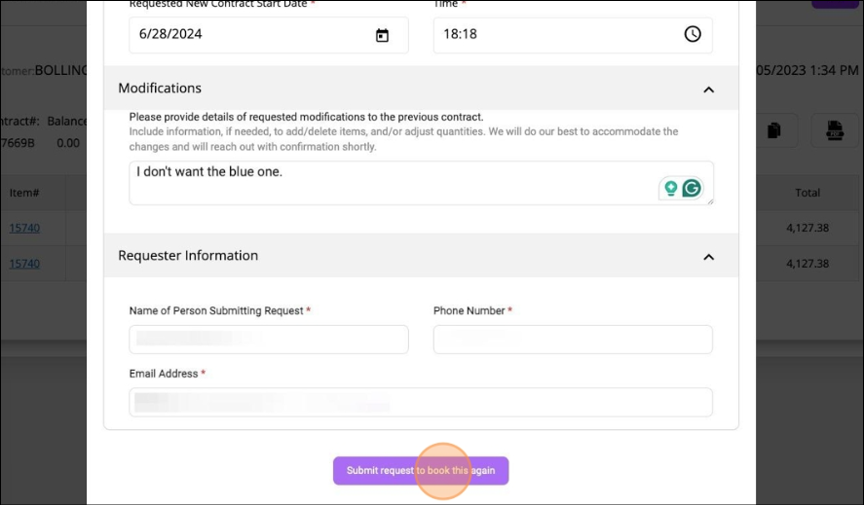This screenshot has height=505, width=864.
Task: Click the PDF export icon button
Action: 834,130
